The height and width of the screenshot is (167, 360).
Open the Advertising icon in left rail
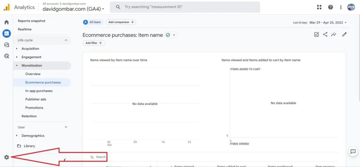click(x=7, y=56)
